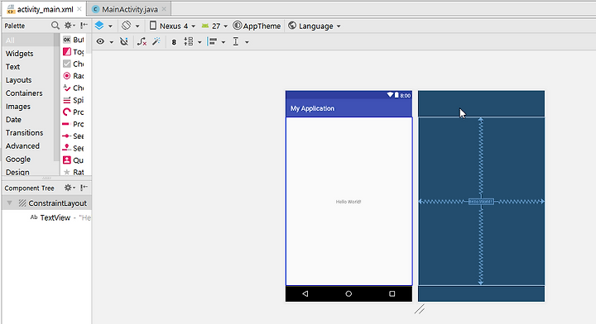Pick the SeekBar widget in palette

pos(73,136)
